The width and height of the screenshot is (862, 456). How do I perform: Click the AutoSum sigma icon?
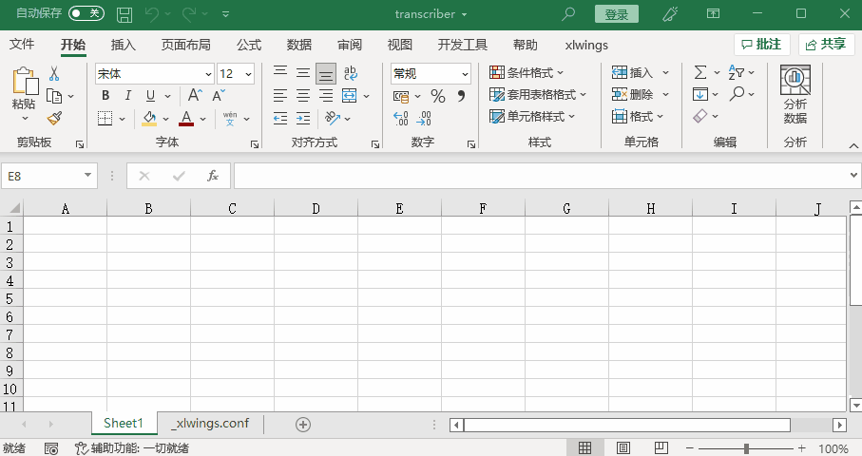coord(700,73)
